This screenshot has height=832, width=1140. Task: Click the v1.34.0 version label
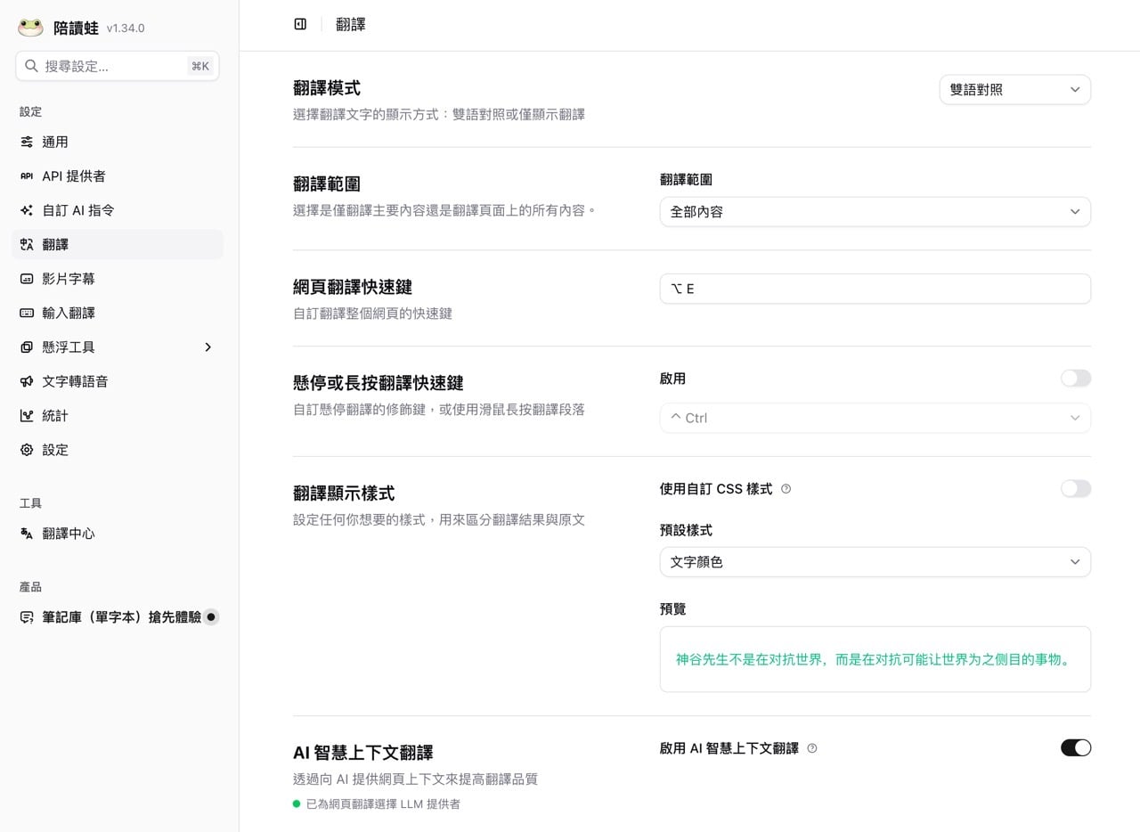coord(126,29)
